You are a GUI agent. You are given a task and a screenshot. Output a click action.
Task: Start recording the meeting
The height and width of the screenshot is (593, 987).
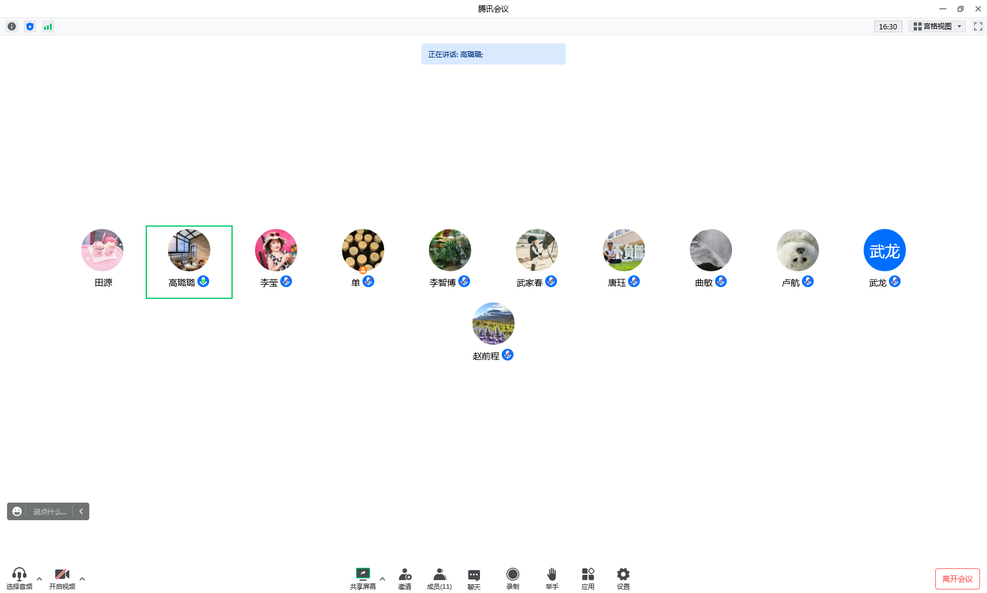[513, 578]
